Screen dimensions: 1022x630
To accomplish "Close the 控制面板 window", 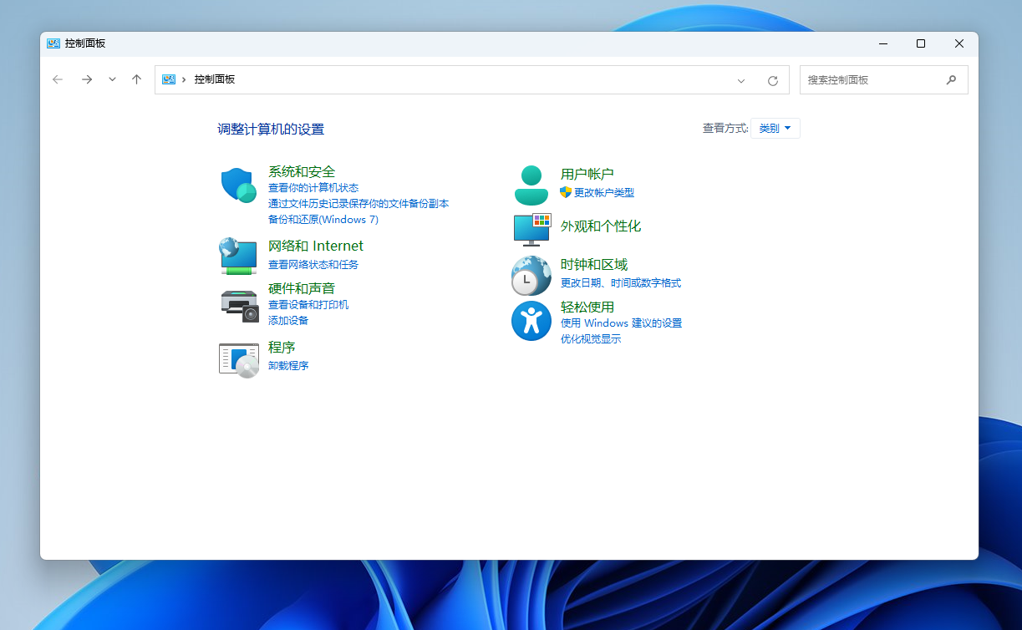I will tap(959, 43).
